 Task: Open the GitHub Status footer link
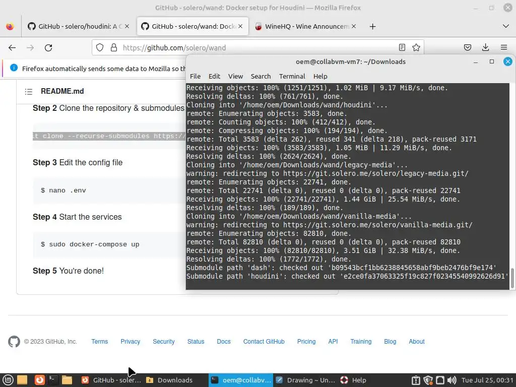(196, 342)
